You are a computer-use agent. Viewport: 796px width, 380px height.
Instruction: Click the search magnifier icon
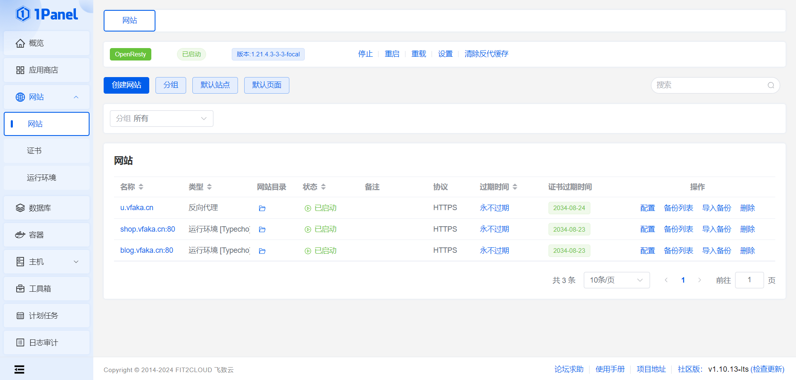pos(771,85)
